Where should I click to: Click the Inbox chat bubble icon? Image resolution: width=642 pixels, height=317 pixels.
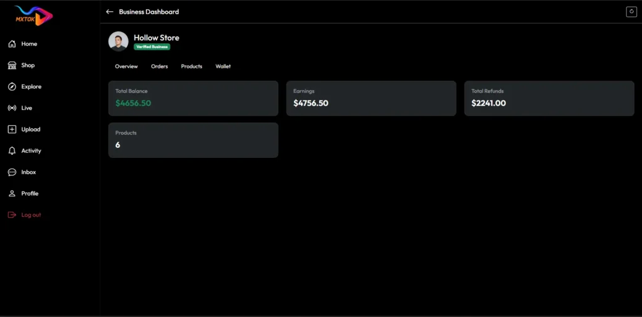(x=12, y=172)
